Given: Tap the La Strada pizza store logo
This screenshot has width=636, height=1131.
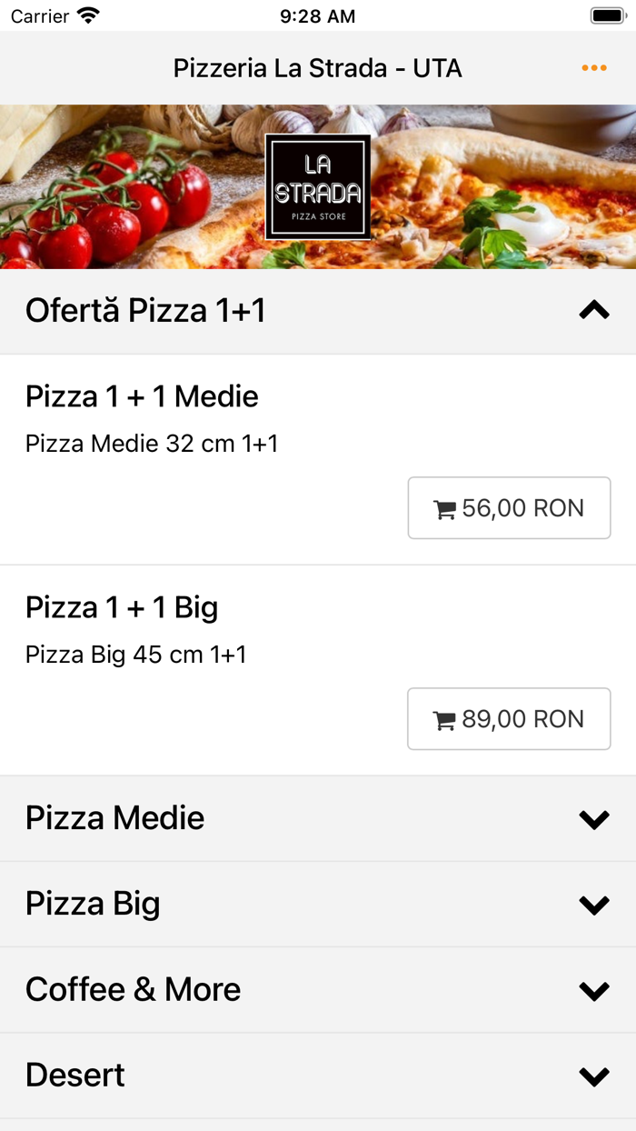Looking at the screenshot, I should tap(318, 186).
